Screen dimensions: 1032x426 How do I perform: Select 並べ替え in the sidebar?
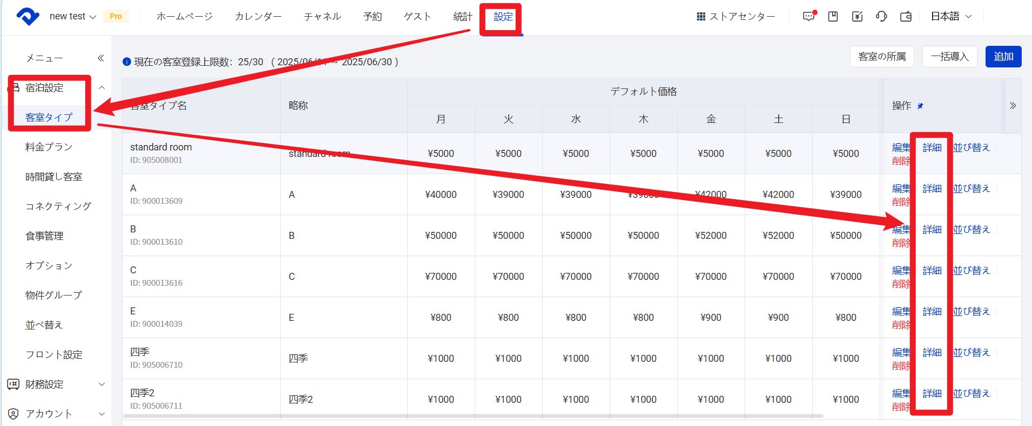tap(44, 325)
